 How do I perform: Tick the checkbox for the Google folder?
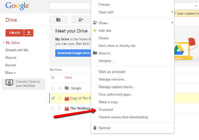tap(53, 88)
